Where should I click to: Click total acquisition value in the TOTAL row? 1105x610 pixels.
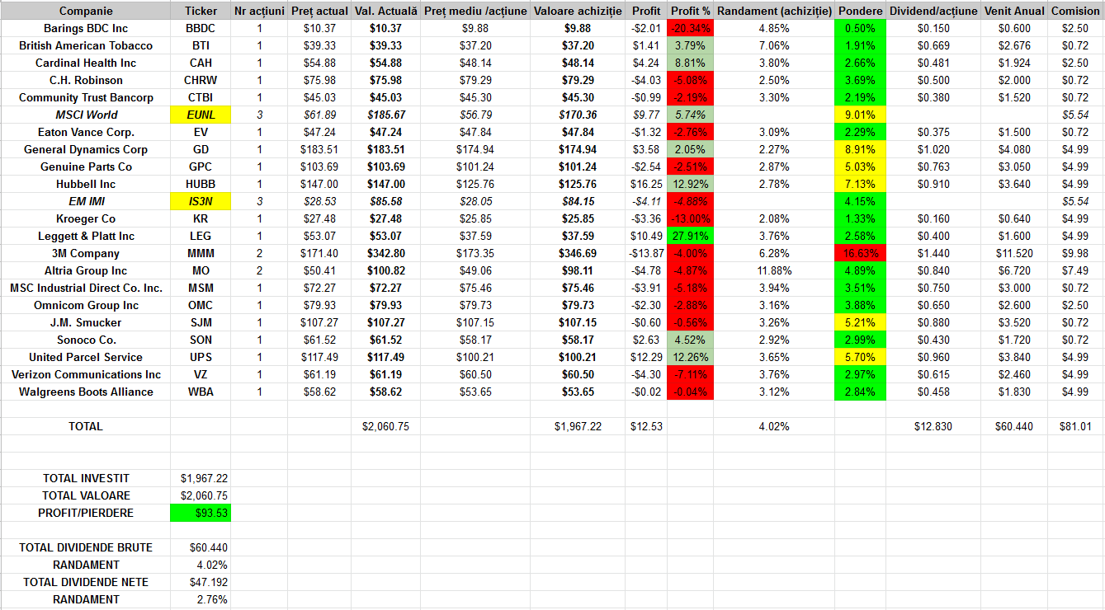(x=578, y=426)
